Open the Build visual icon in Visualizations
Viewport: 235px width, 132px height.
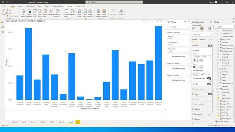[194, 29]
